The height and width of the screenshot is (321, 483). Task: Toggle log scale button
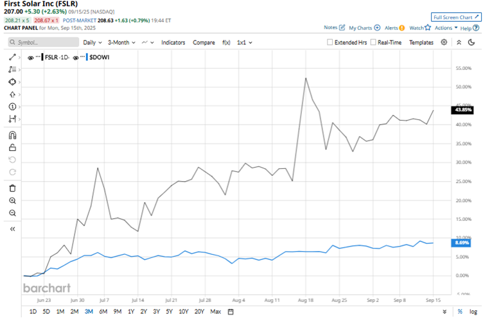click(x=473, y=311)
